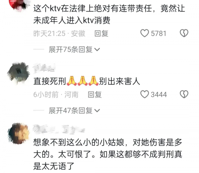199x173 pixels.
Task: Dislike the 直接死刑 comment from 河南
Action: coord(184,94)
